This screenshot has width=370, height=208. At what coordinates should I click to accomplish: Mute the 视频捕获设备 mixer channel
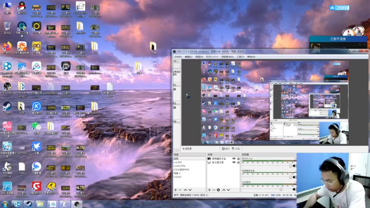pyautogui.click(x=294, y=177)
